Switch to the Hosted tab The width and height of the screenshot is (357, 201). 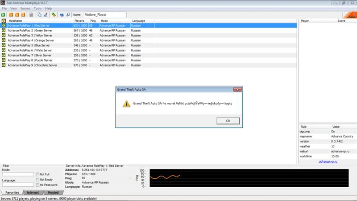pos(53,193)
